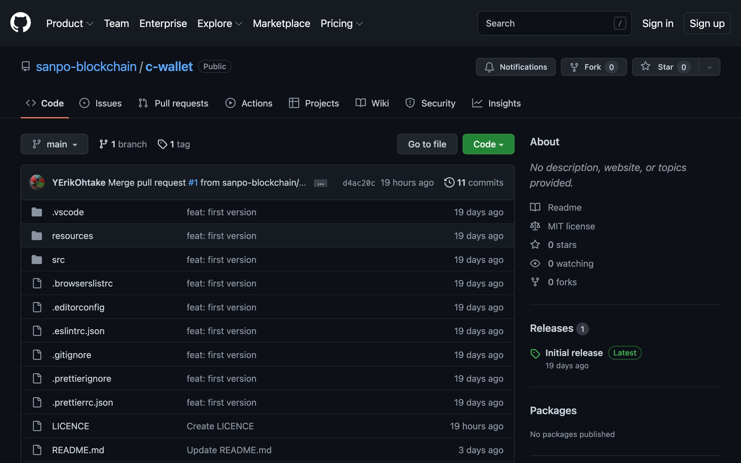Click the repository icon beside sanpo-blockchain

(25, 66)
